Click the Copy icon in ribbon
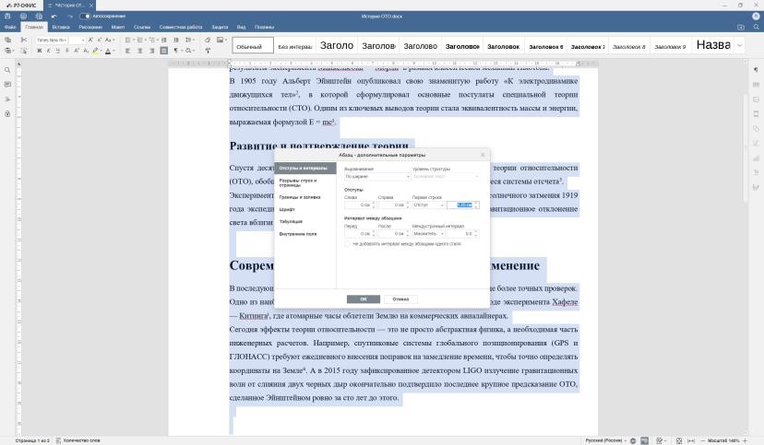This screenshot has height=445, width=764. coord(7,40)
